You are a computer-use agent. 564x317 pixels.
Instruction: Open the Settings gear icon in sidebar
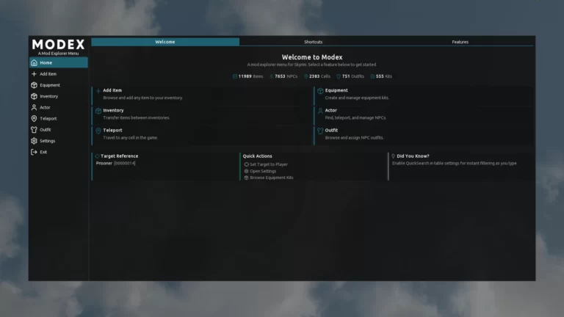34,141
